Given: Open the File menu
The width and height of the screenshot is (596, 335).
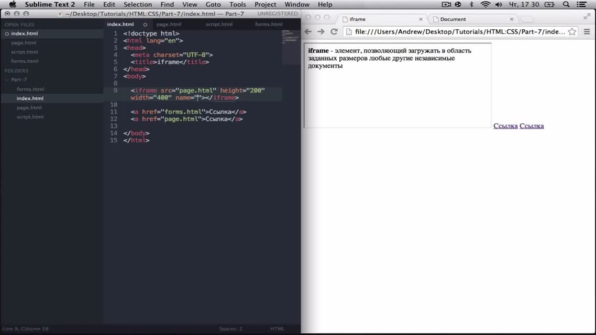Looking at the screenshot, I should click(x=90, y=5).
